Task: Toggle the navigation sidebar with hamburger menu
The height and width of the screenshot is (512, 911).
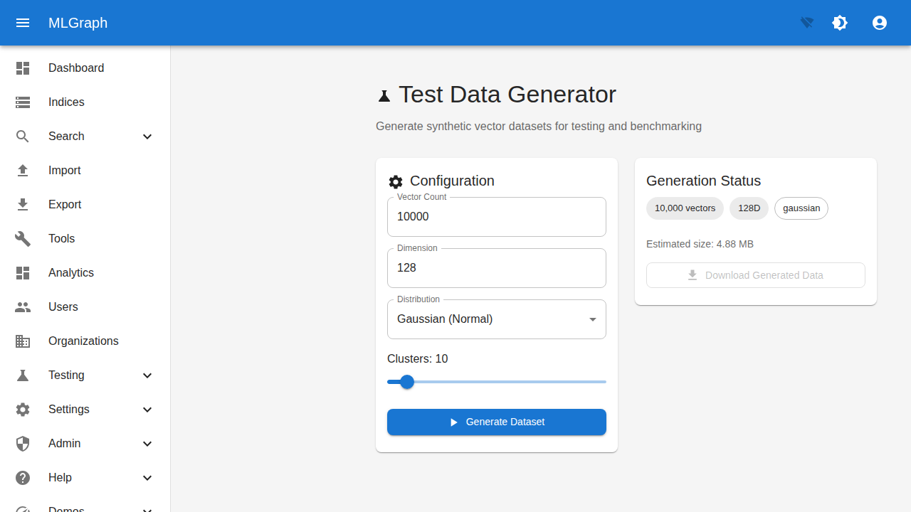Action: coord(23,23)
